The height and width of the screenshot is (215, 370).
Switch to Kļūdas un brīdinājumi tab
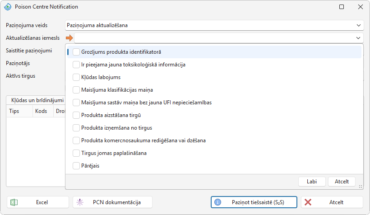(37, 100)
